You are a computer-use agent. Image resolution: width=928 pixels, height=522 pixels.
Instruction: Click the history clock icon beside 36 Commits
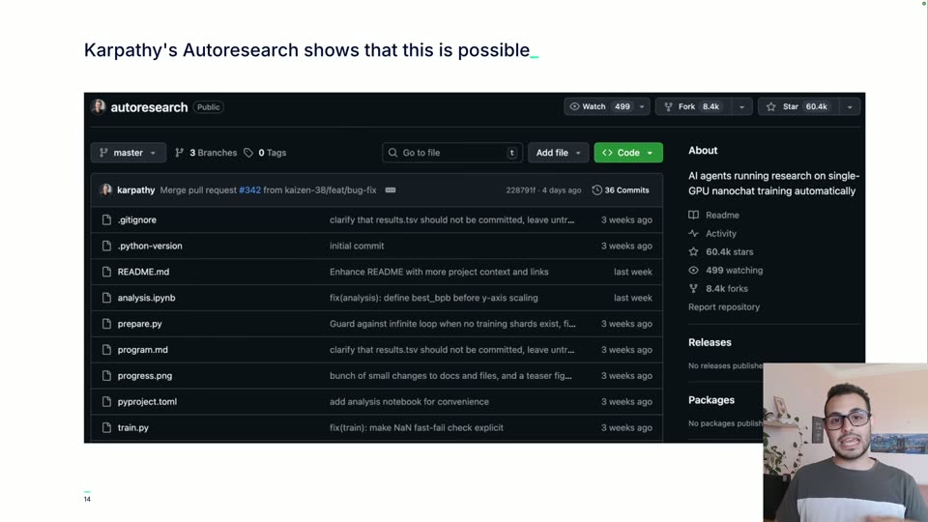[x=596, y=190]
